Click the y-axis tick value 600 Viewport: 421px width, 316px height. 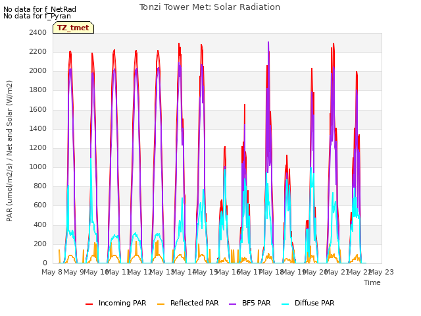[40, 205]
